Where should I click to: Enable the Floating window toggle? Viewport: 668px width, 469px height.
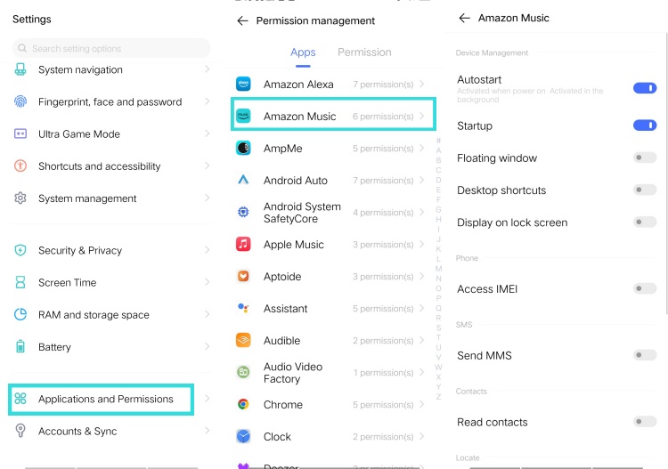(645, 158)
